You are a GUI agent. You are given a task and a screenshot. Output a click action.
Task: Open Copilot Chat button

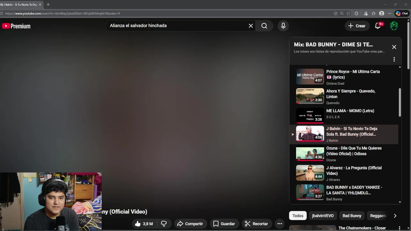(x=402, y=13)
